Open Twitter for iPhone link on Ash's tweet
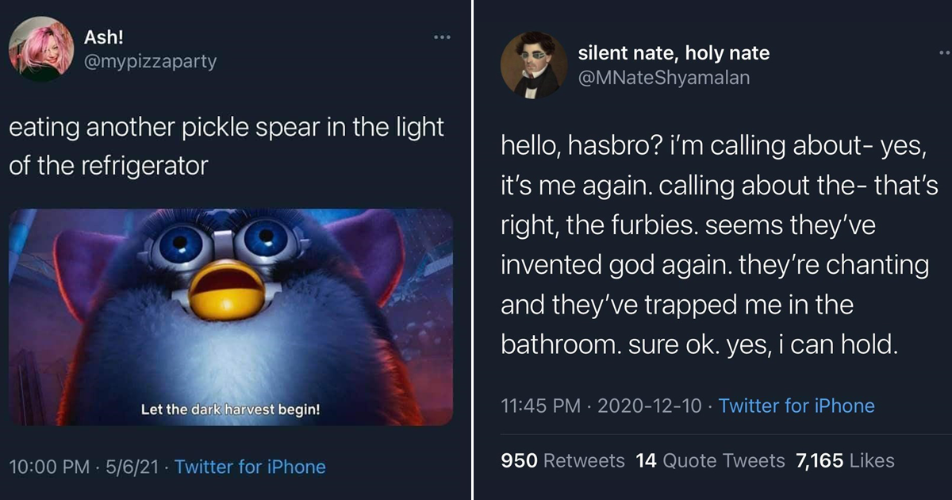The width and height of the screenshot is (952, 500). click(x=249, y=467)
